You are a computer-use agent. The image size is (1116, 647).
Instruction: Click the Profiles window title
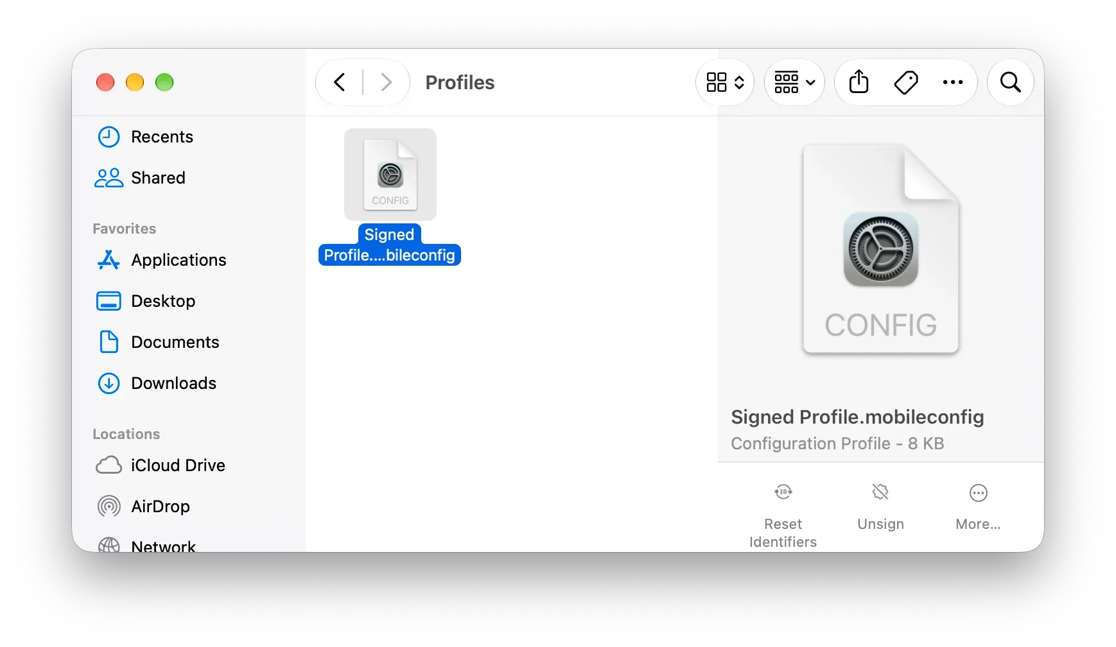[460, 82]
